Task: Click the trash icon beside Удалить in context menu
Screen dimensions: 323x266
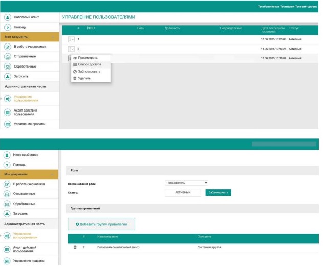Action: (75, 78)
